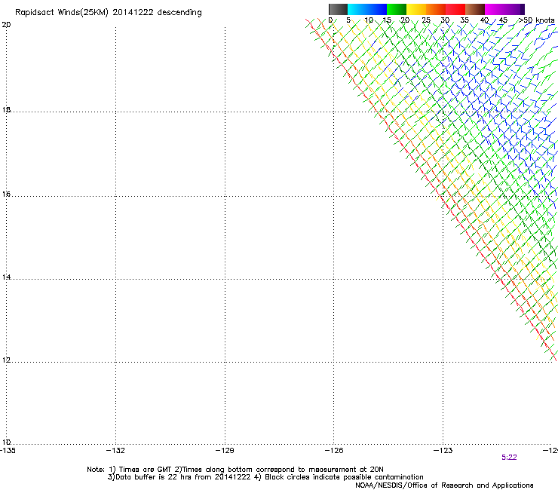Click the plot title 'Rapidscat Winds(25KM) 20141222 descending'
The image size is (558, 490).
coord(108,13)
